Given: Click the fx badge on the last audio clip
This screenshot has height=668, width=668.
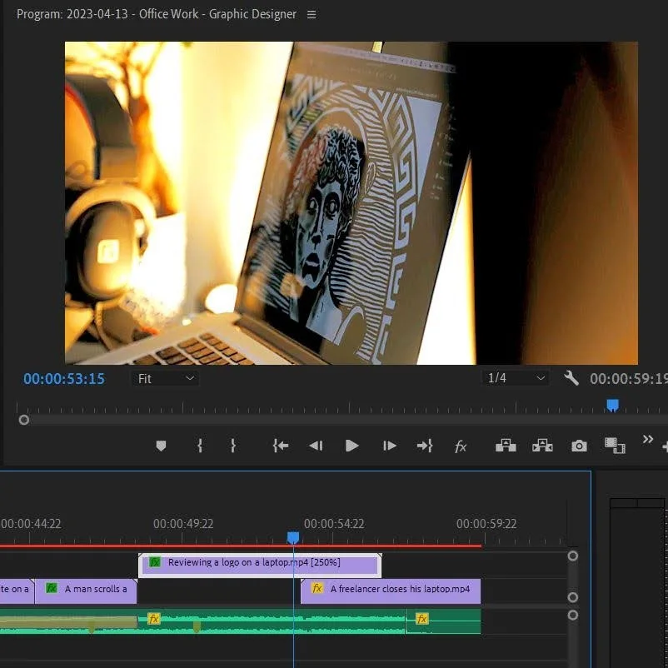Looking at the screenshot, I should 421,619.
